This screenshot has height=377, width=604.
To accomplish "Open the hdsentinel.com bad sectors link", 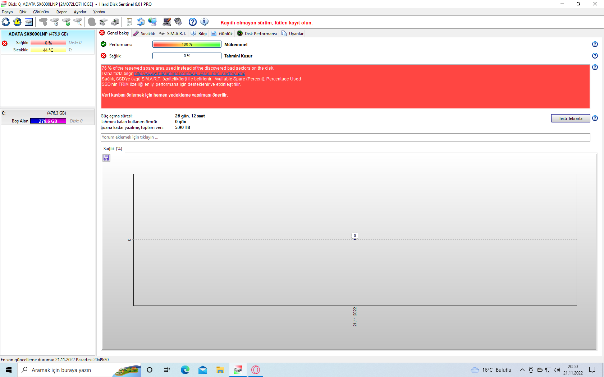I will coord(190,74).
